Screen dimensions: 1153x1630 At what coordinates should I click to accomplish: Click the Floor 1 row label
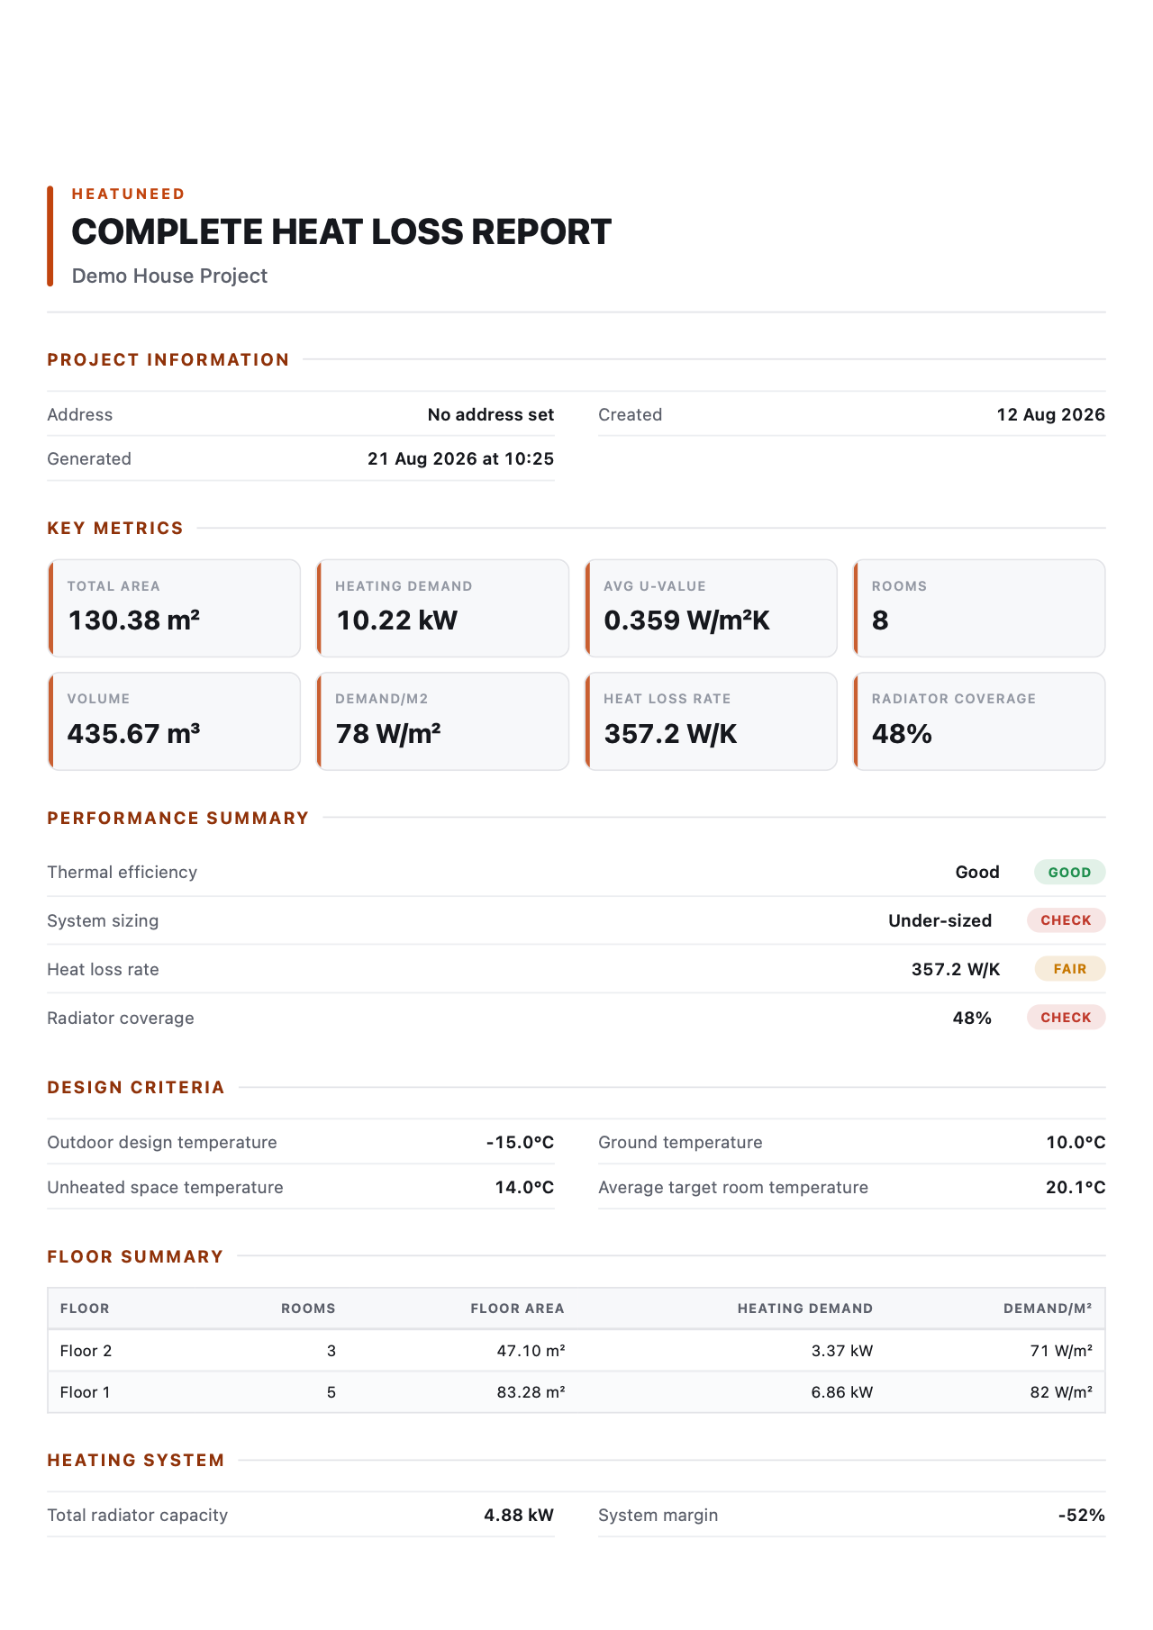coord(86,1392)
